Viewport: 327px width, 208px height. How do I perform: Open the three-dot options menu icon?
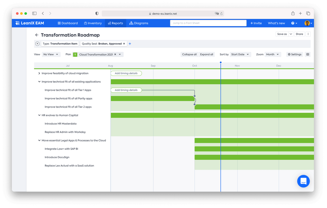[x=308, y=34]
